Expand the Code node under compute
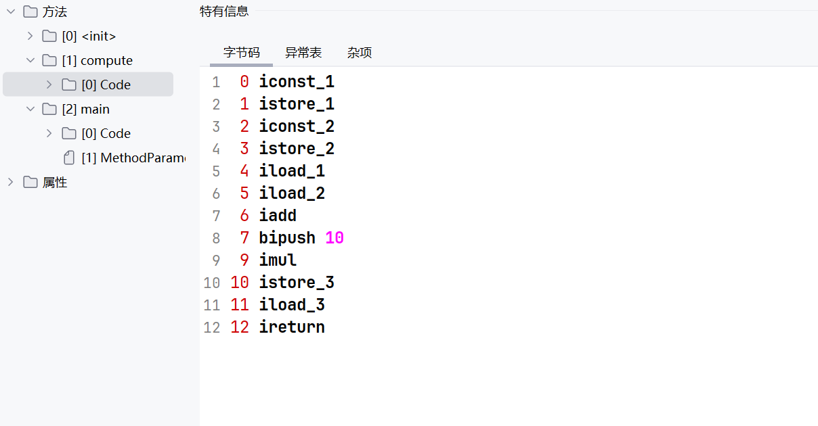 pos(49,85)
